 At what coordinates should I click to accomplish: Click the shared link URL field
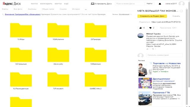pos(166,22)
